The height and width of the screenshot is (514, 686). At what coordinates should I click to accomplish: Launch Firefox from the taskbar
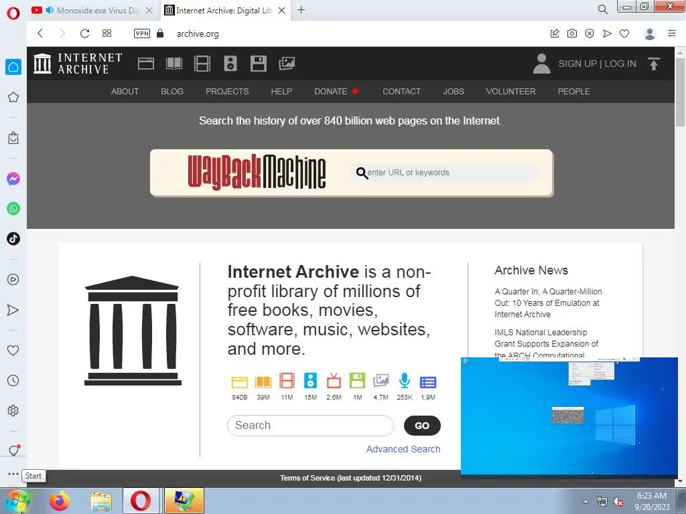tap(59, 501)
